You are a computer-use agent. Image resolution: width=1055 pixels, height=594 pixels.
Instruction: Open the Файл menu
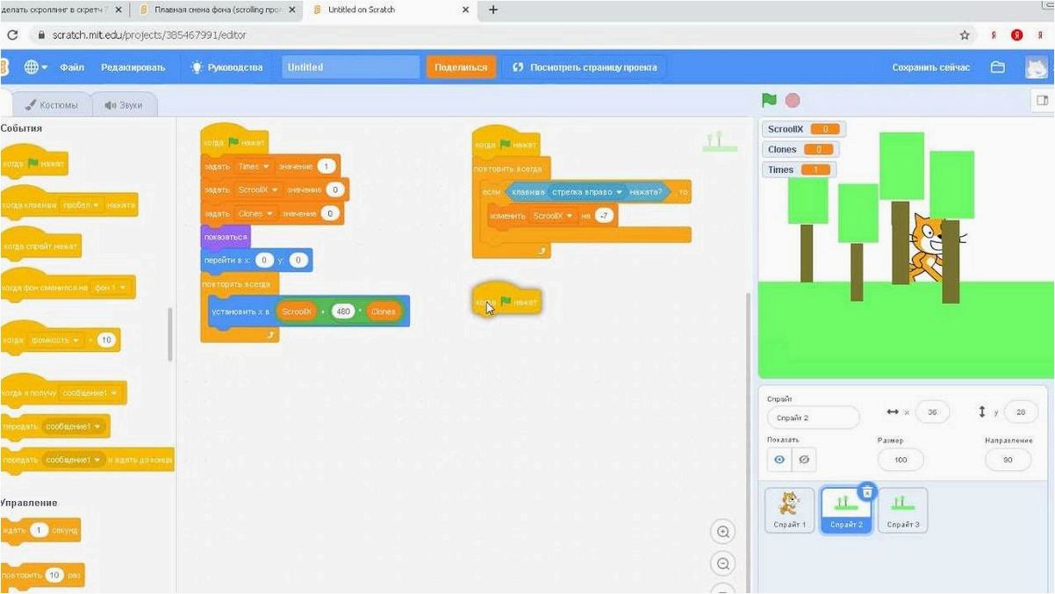[x=72, y=68]
